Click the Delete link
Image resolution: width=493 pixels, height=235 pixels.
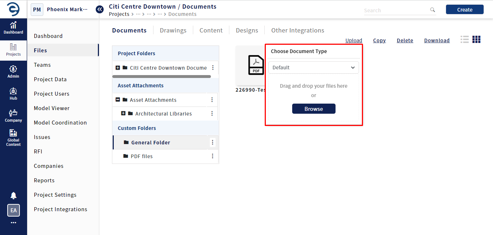[x=405, y=40]
